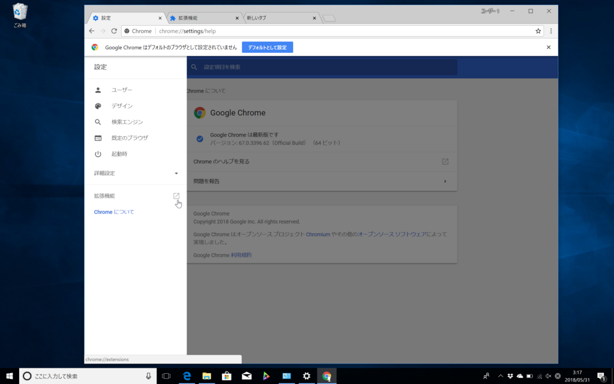Open the notification center icon
The width and height of the screenshot is (614, 384).
coord(601,376)
